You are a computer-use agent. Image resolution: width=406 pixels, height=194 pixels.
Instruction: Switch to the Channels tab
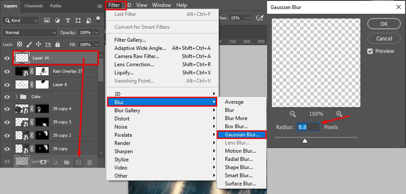[34, 6]
